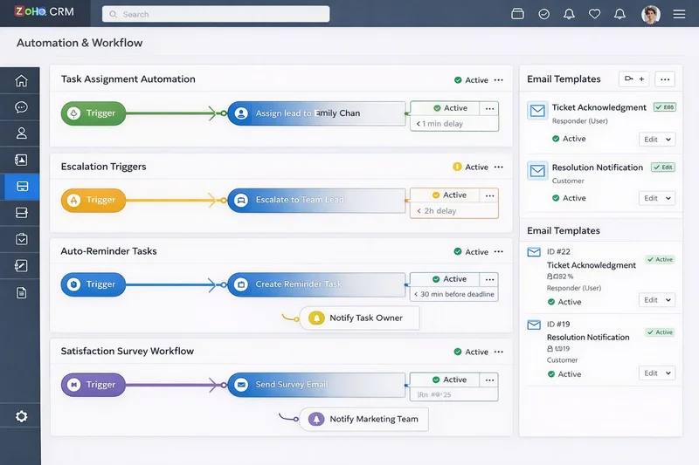The height and width of the screenshot is (465, 699).
Task: Open the tasks clipboard check sidebar icon
Action: click(21, 239)
